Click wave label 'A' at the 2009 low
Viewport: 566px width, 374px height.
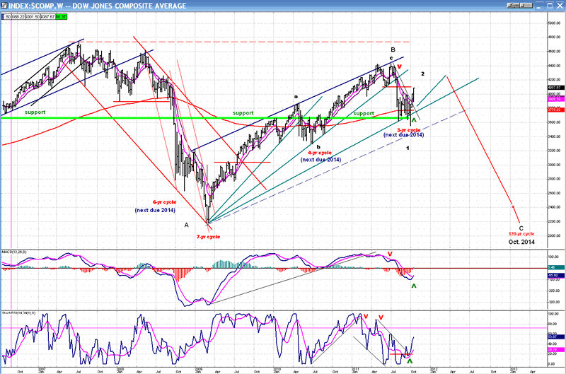[x=186, y=225]
